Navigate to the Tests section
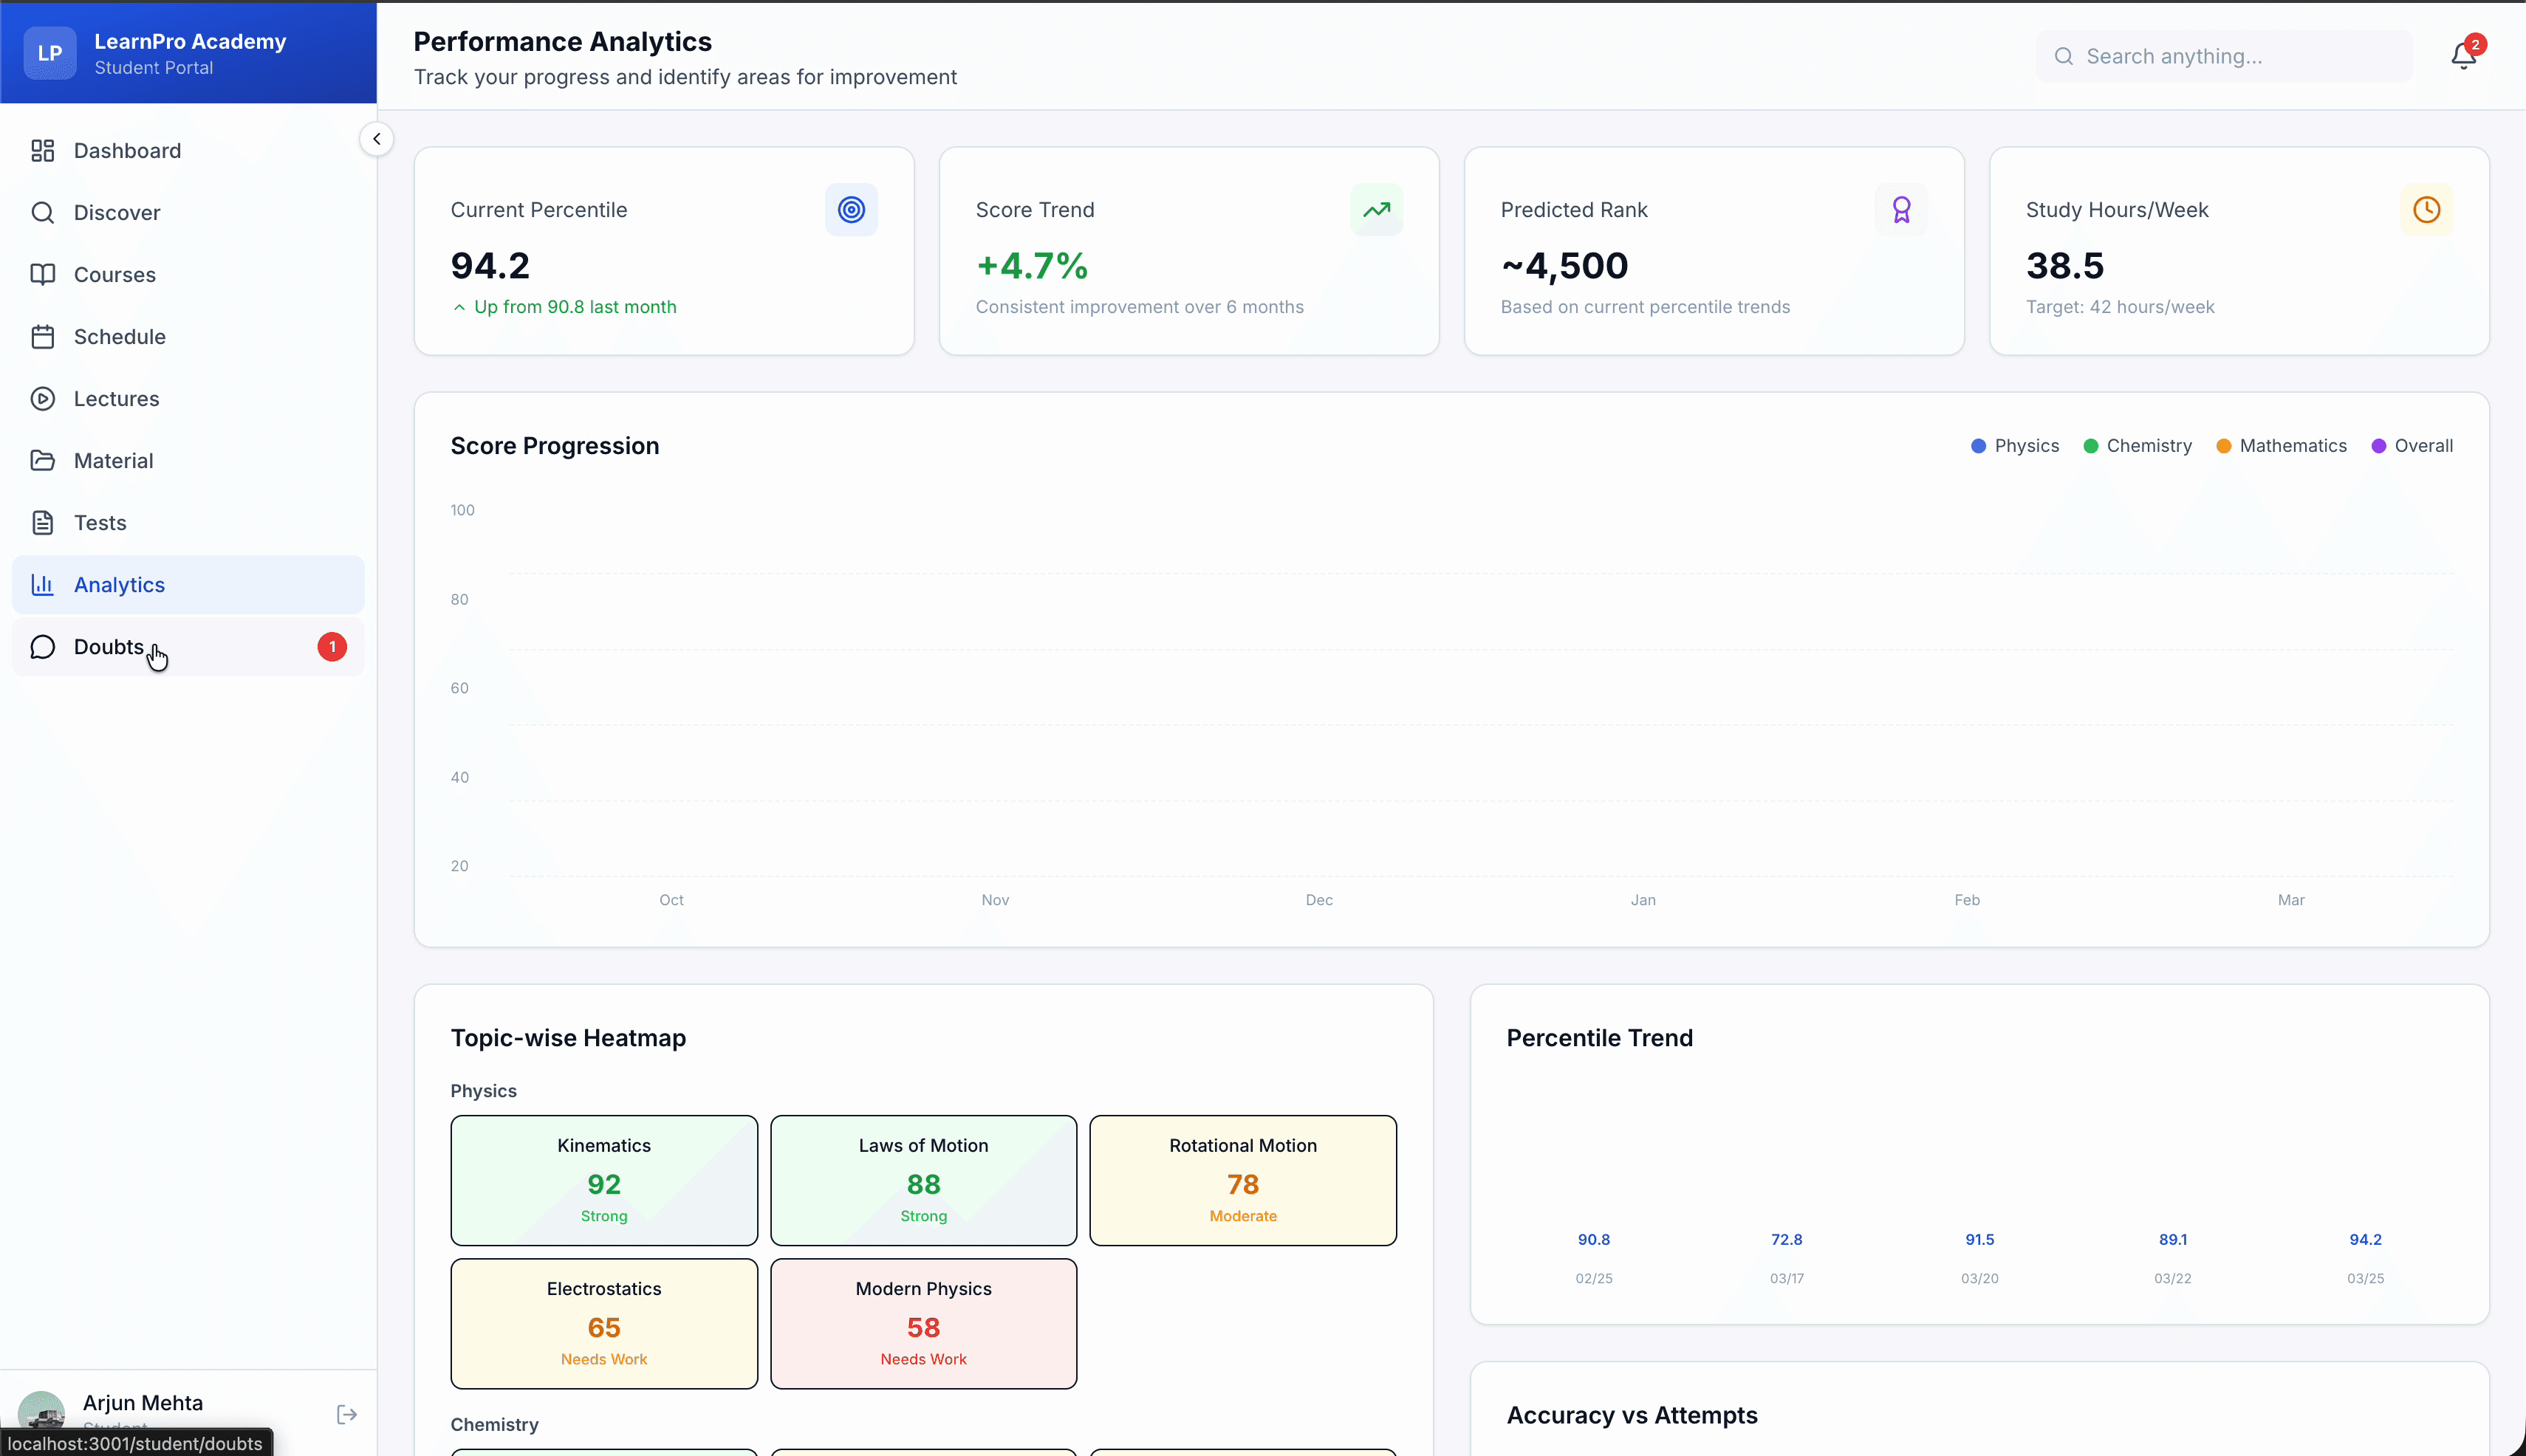 click(x=100, y=522)
